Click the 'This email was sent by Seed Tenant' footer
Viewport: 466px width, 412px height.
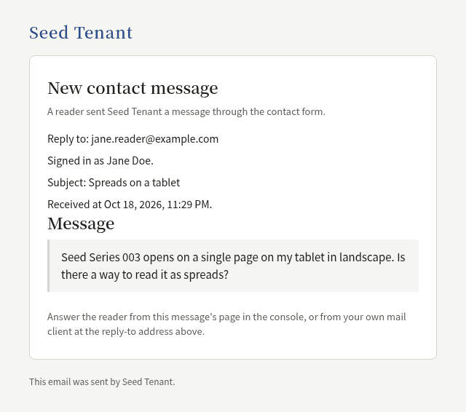pyautogui.click(x=102, y=381)
